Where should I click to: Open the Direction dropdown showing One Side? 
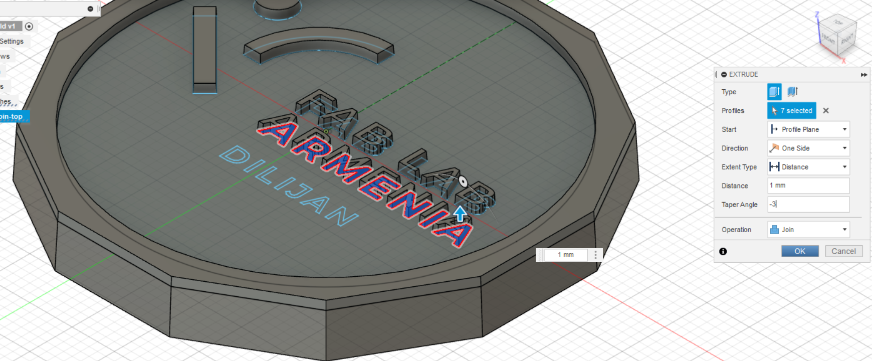pyautogui.click(x=808, y=148)
